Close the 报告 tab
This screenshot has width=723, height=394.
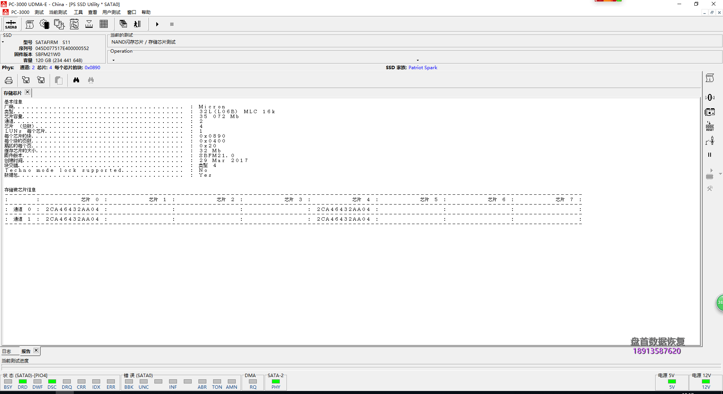coord(36,350)
